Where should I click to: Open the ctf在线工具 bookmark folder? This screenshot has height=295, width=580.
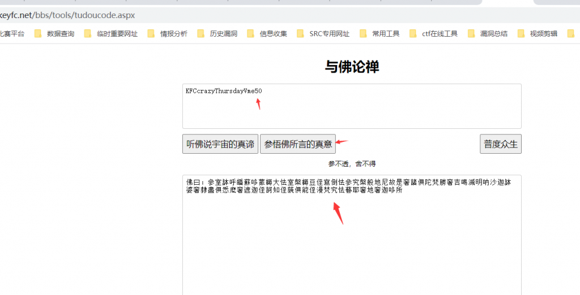434,34
